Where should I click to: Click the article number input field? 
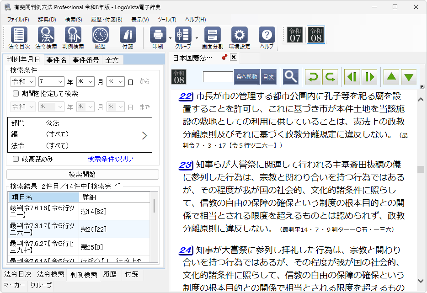(x=218, y=77)
